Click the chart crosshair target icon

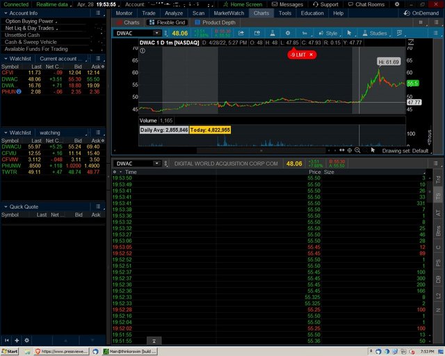click(350, 150)
